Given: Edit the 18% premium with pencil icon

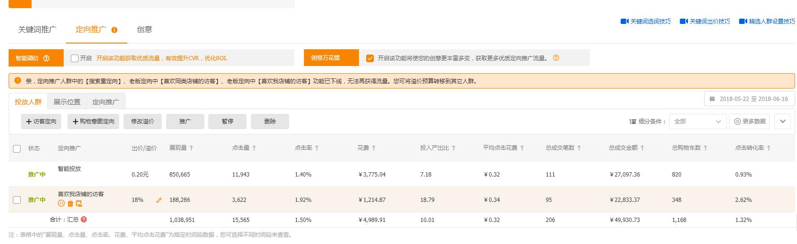Looking at the screenshot, I should pos(159,200).
